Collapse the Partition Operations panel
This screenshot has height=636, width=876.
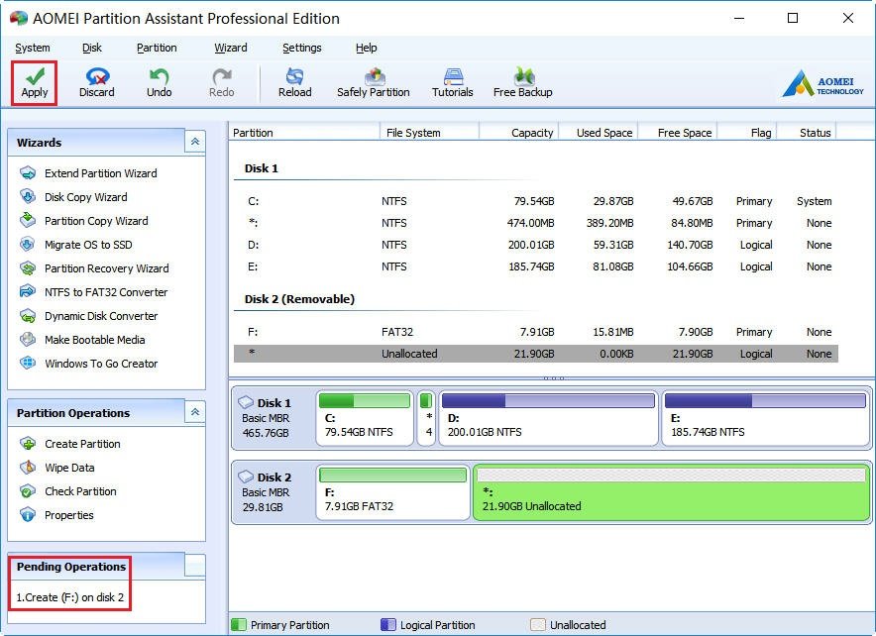(x=194, y=412)
